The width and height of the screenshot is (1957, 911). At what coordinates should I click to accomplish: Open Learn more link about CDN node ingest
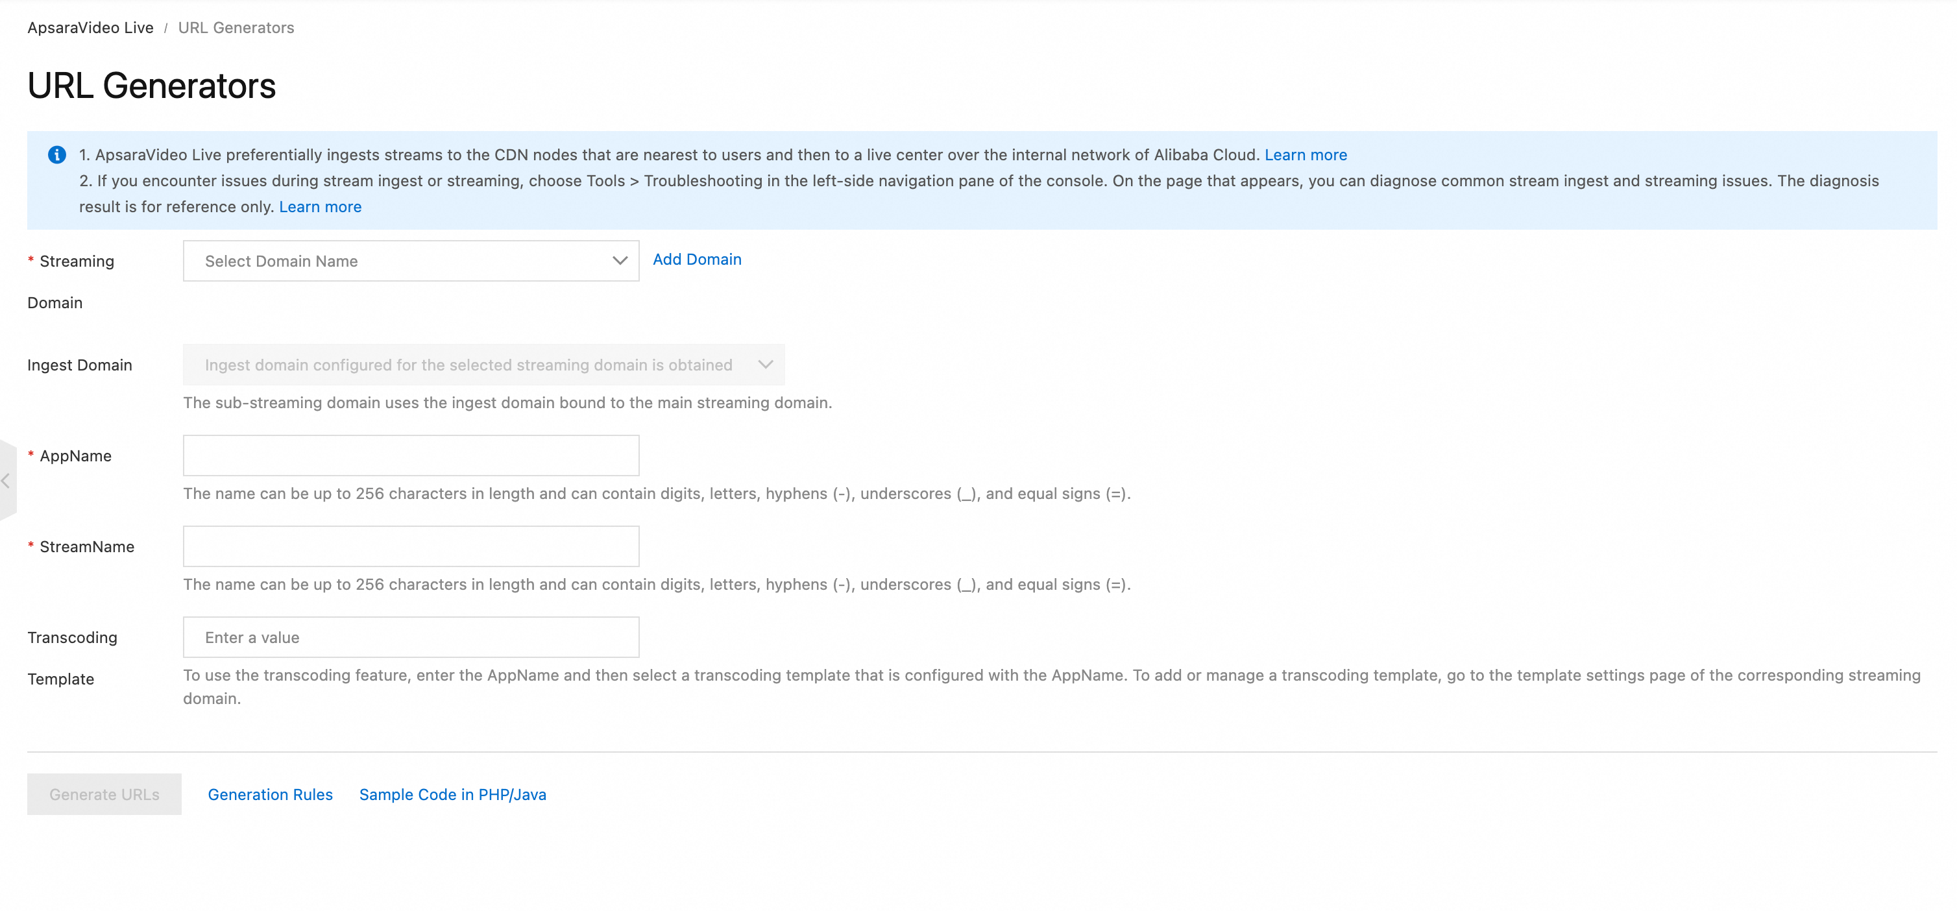coord(1305,155)
